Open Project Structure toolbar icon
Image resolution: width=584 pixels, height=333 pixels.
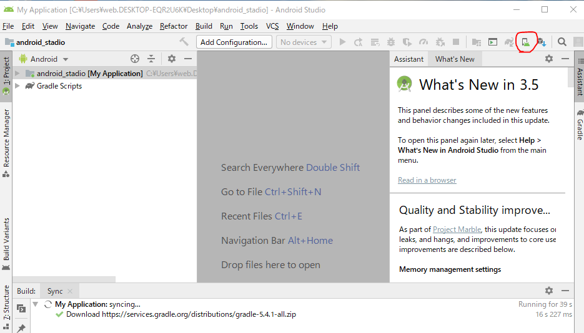click(x=477, y=42)
